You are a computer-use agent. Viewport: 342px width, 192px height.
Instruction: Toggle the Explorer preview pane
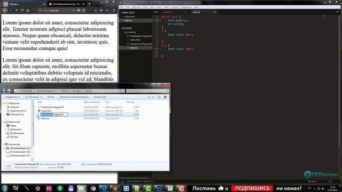[159, 97]
